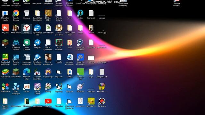This screenshot has width=205, height=115.
Task: Select the линия2.jpg image file
Action: coord(102,31)
